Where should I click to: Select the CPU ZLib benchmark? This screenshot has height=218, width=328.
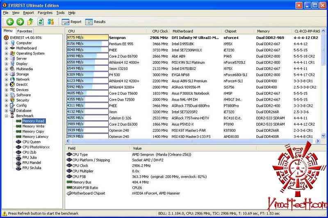click(x=29, y=152)
